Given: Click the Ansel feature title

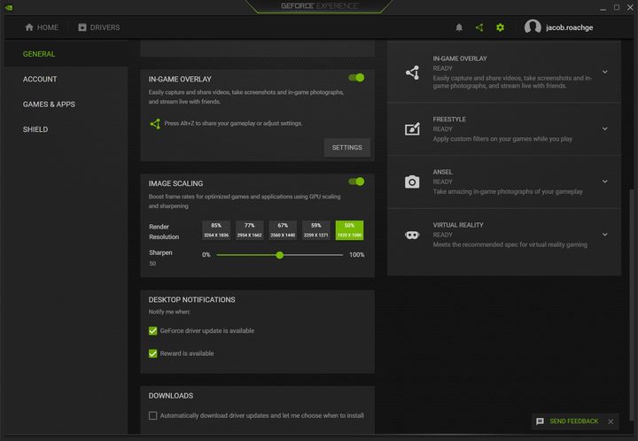Looking at the screenshot, I should 442,172.
